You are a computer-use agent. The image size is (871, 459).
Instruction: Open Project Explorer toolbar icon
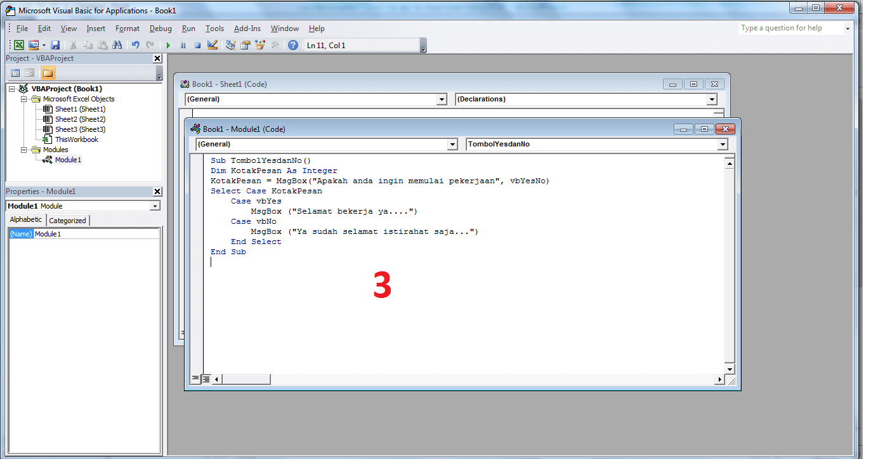[231, 45]
